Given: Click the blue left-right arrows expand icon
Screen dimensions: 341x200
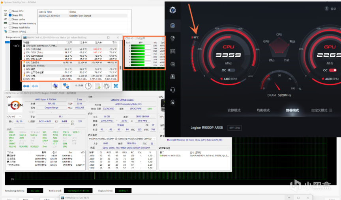Looking at the screenshot, I should [x=26, y=86].
